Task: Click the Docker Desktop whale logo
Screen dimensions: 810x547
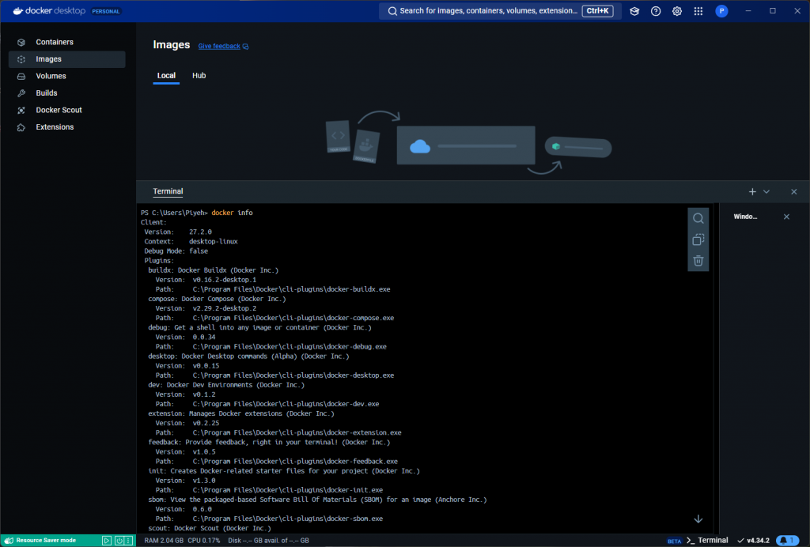Action: [18, 11]
